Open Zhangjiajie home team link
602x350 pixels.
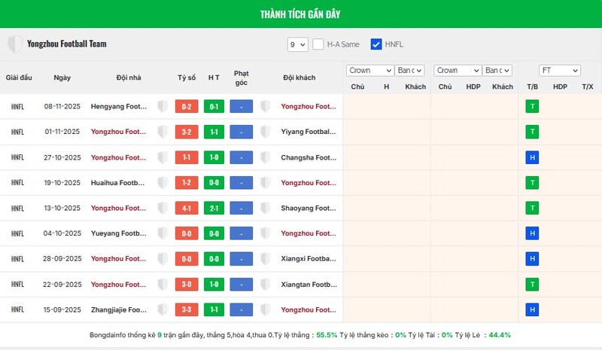[x=119, y=309]
